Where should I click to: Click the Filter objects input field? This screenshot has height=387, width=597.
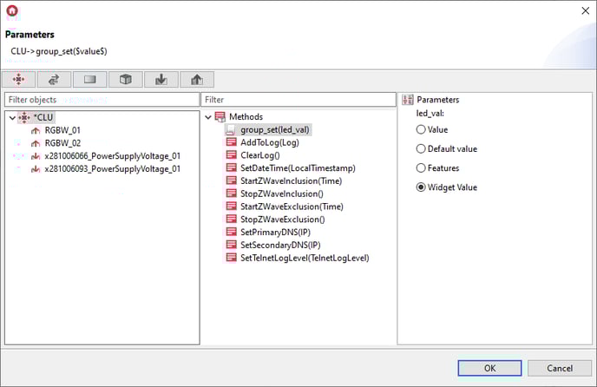pyautogui.click(x=102, y=100)
